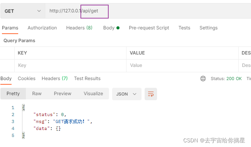This screenshot has height=147, width=251.
Task: Open the response Cookies tab
Action: pos(27,79)
